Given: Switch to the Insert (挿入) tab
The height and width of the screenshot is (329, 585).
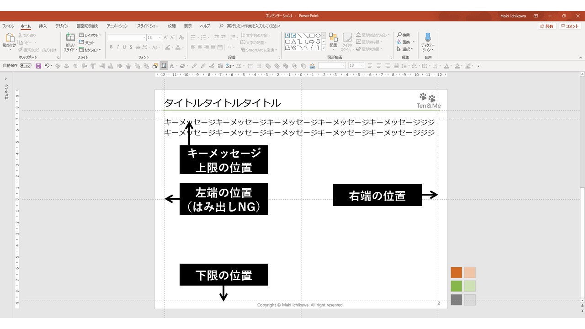Looking at the screenshot, I should (43, 26).
